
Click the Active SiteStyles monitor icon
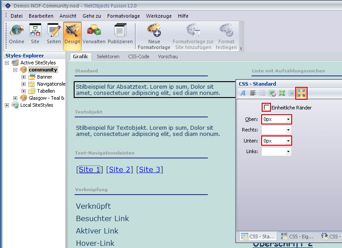pyautogui.click(x=15, y=63)
